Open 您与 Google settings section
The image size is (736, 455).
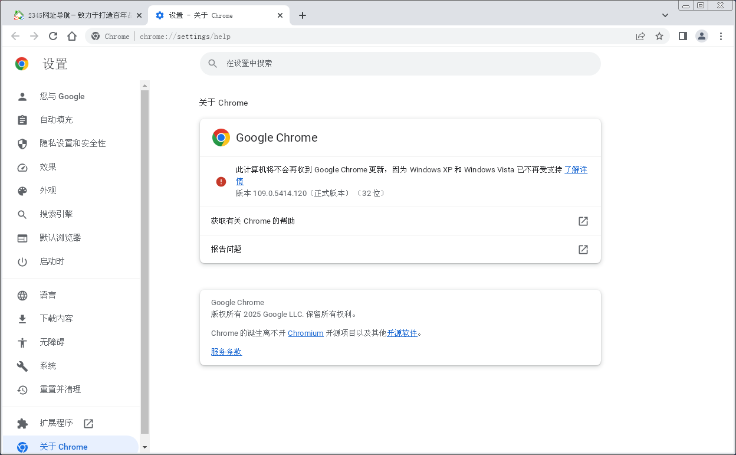71,96
